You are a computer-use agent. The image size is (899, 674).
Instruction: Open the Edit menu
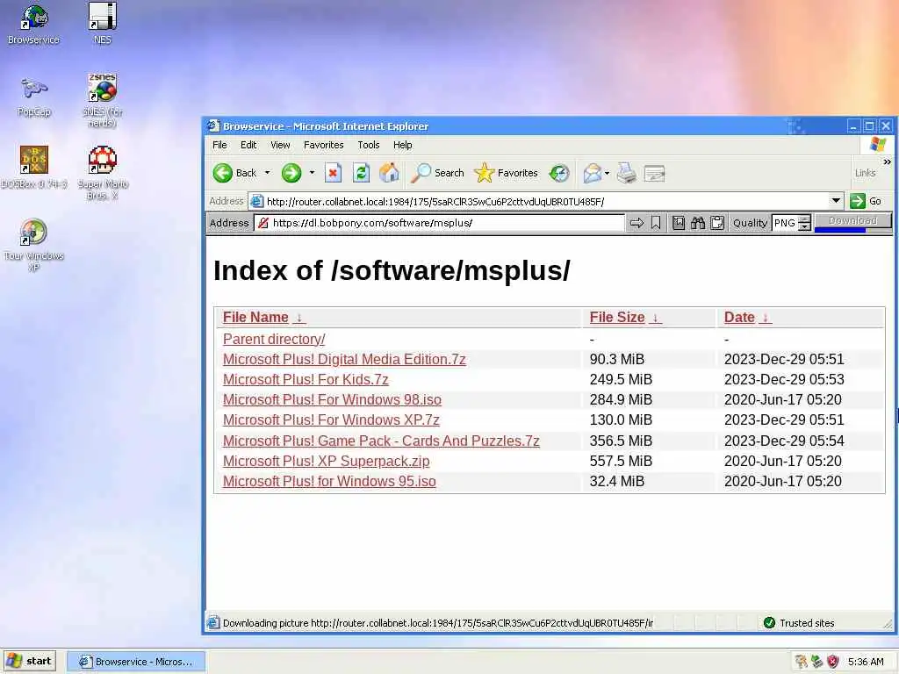pyautogui.click(x=248, y=145)
